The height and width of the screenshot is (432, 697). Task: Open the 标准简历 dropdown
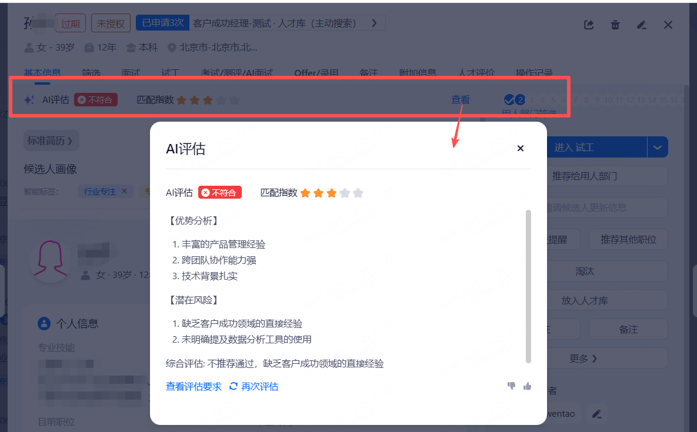tap(51, 140)
